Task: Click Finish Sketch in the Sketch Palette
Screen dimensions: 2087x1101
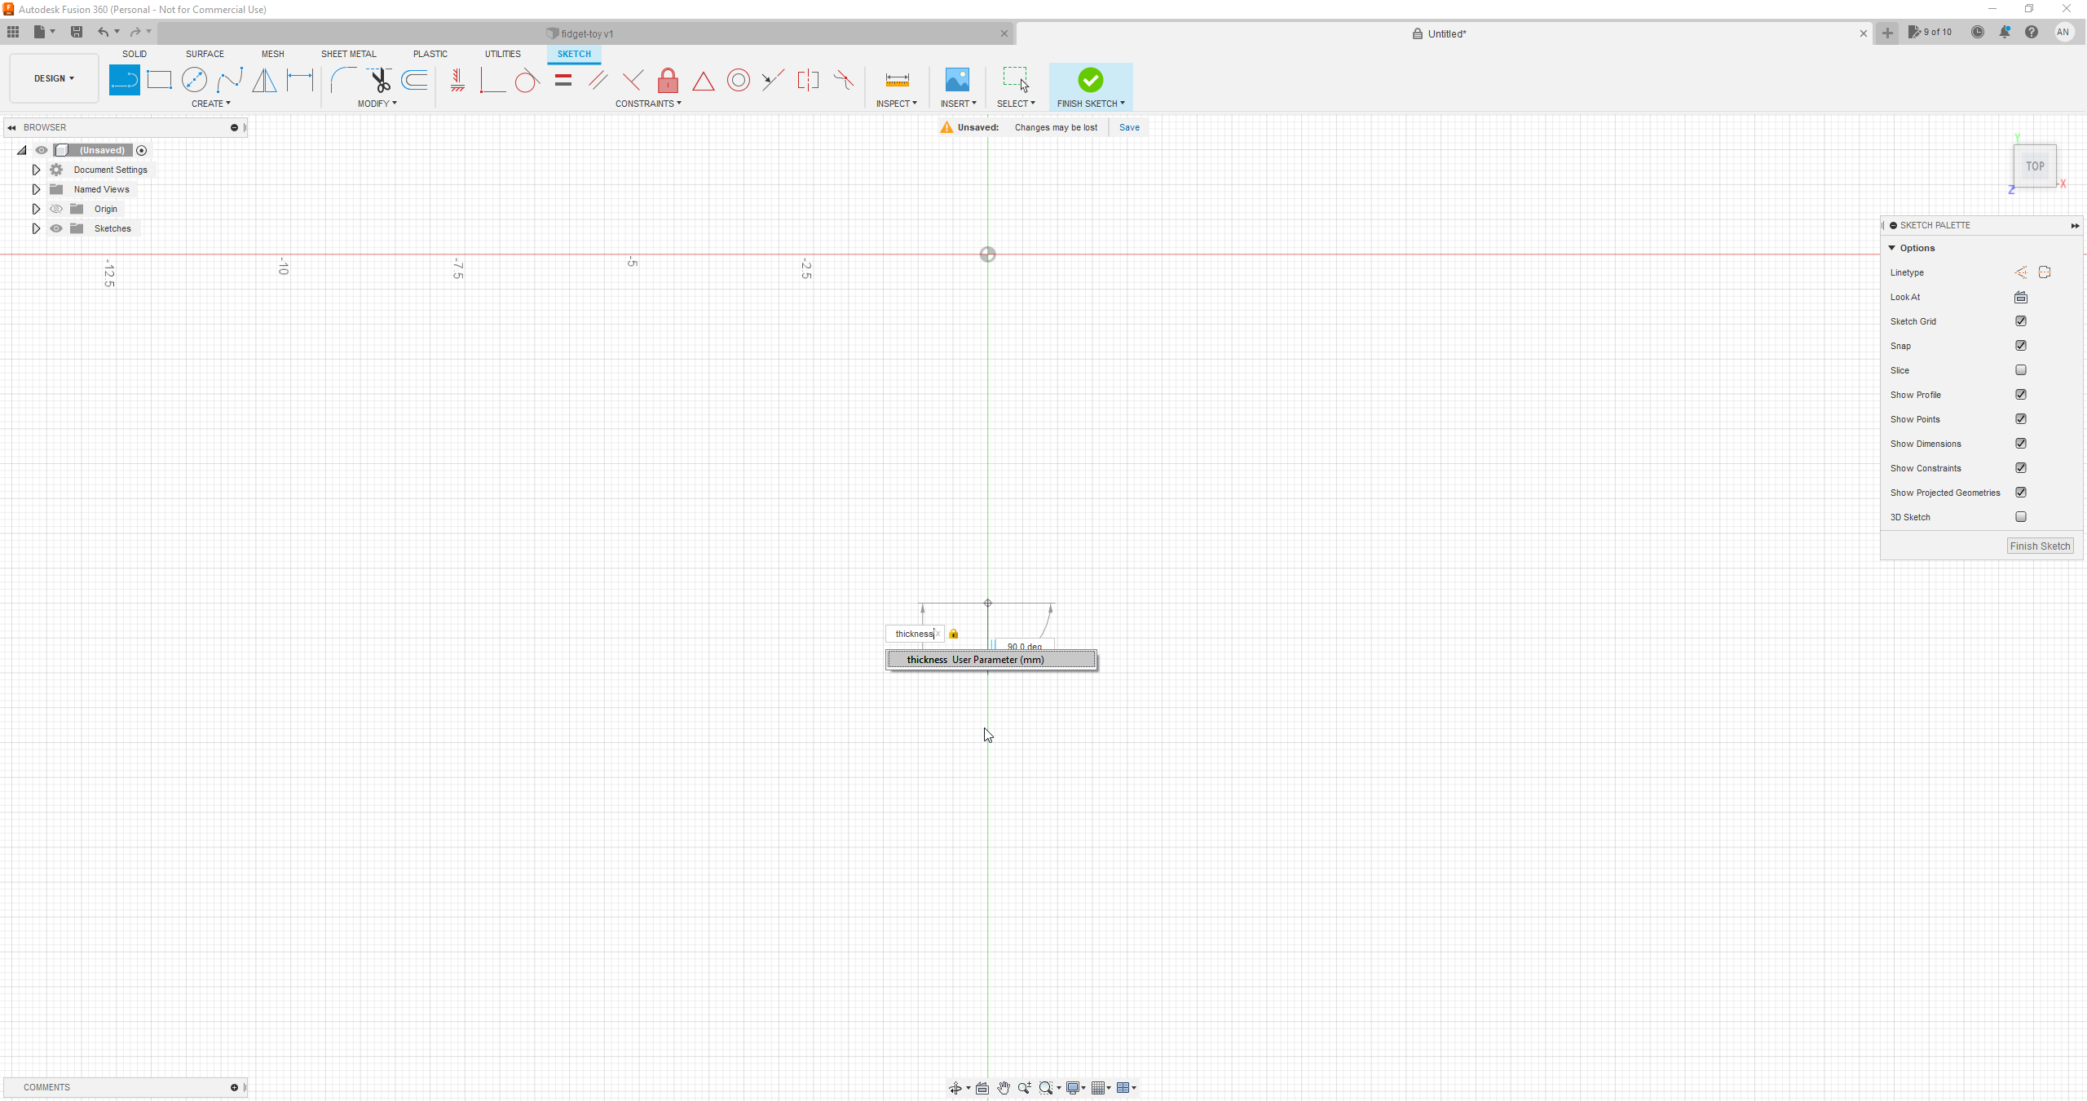Action: tap(2040, 546)
